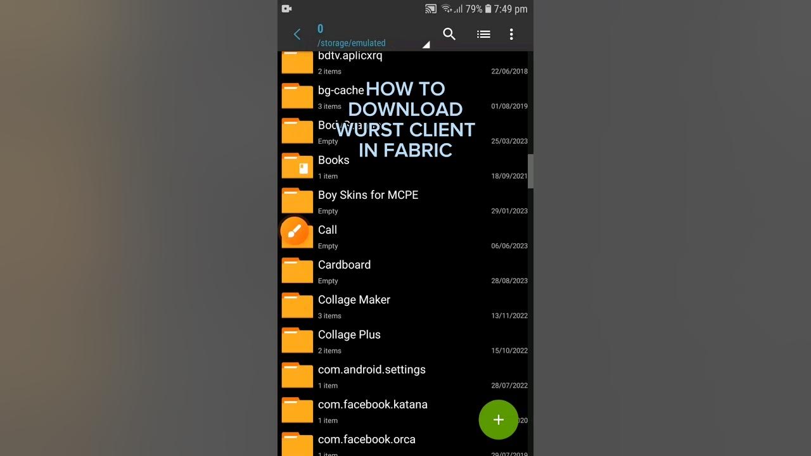This screenshot has width=811, height=456.
Task: Select 'com.android.settings' folder name
Action: (372, 370)
